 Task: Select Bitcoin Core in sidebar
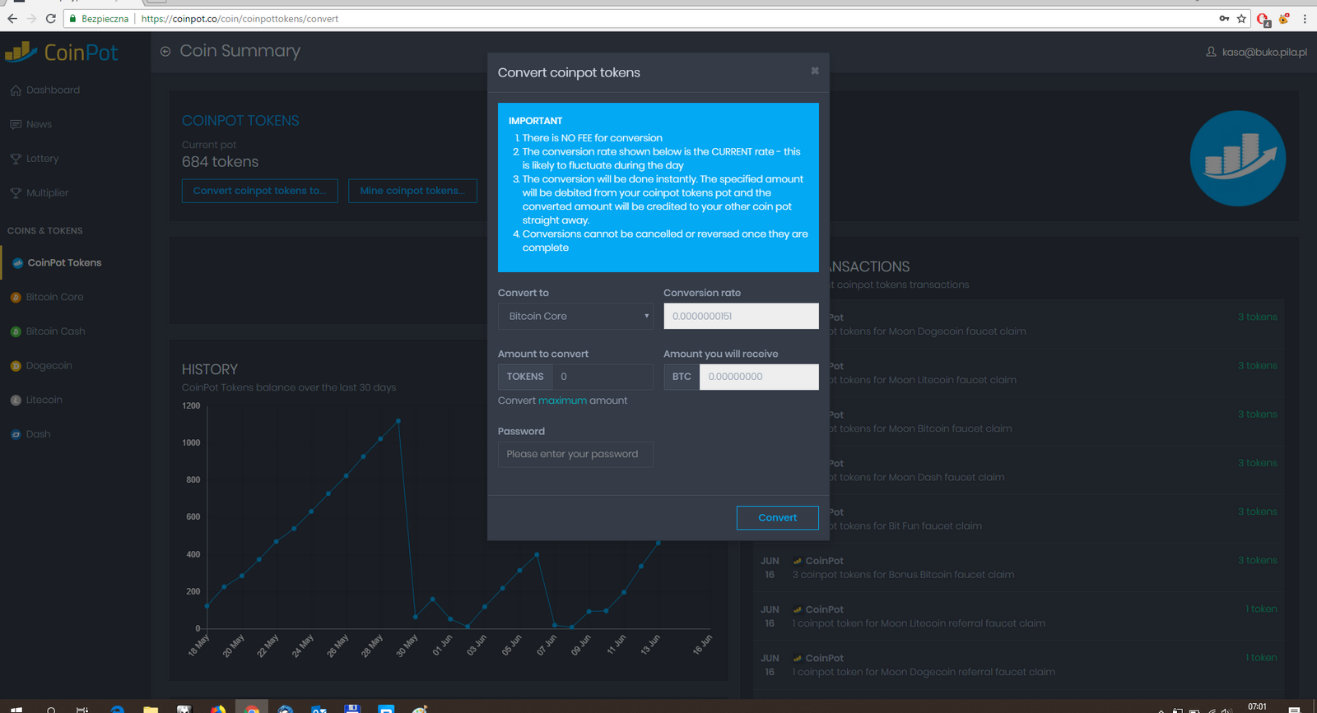54,297
